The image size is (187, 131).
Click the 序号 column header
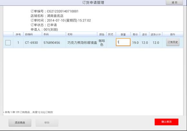click(x=18, y=35)
